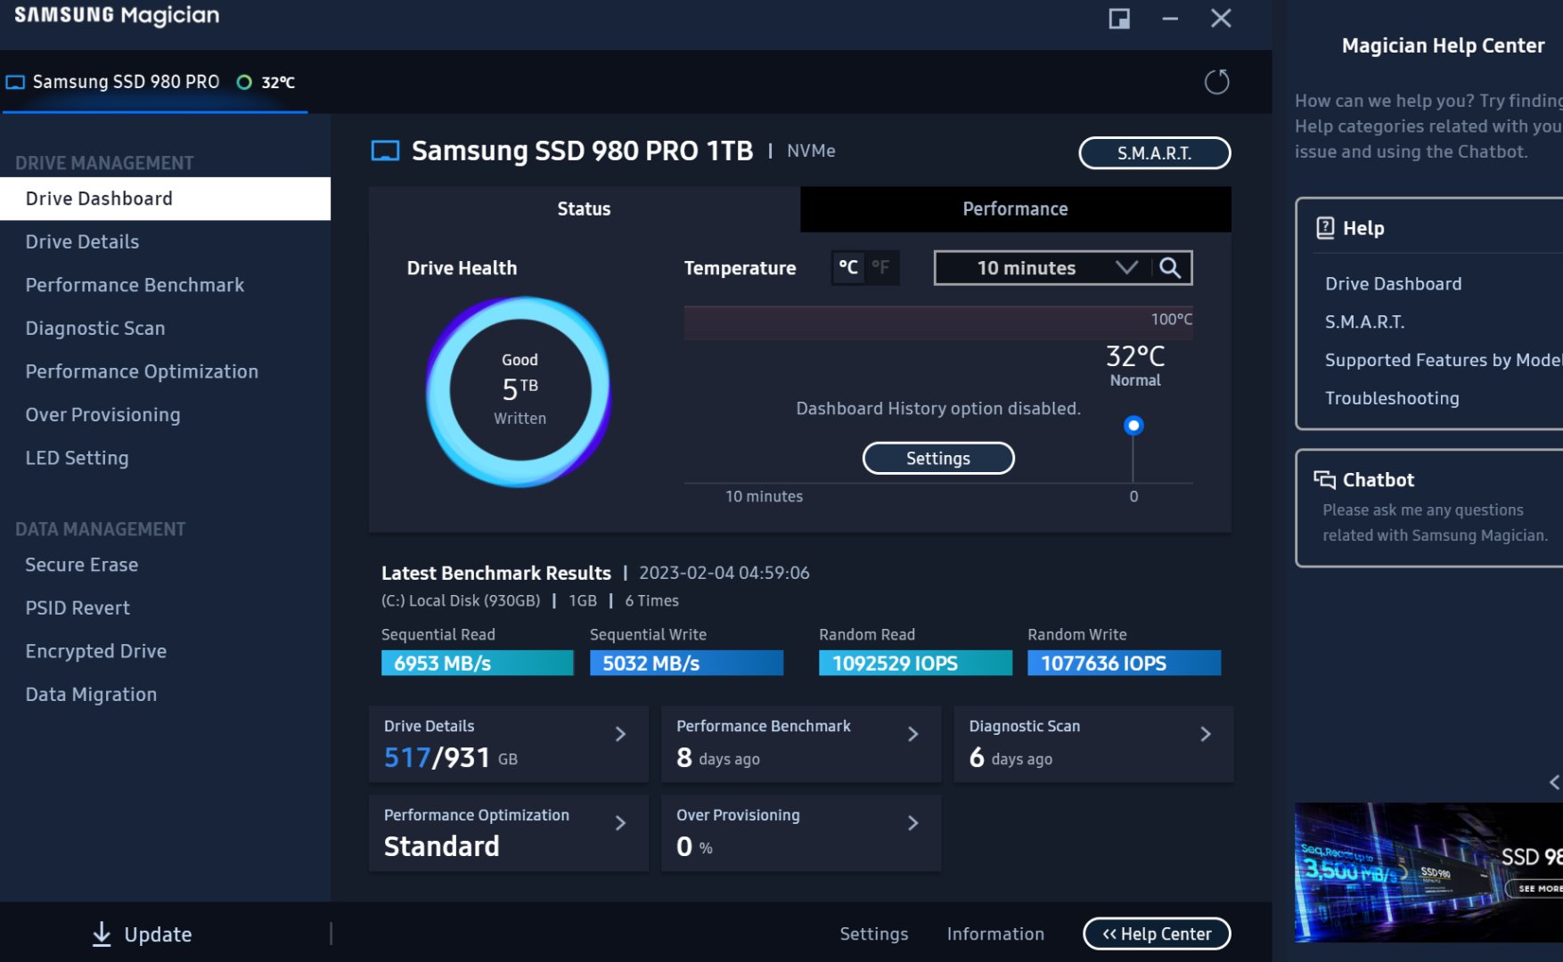
Task: Click the Help question-mark icon
Action: coord(1325,228)
